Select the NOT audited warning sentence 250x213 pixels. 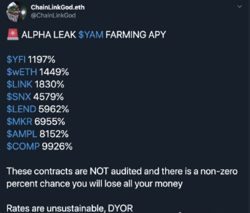tap(122, 177)
